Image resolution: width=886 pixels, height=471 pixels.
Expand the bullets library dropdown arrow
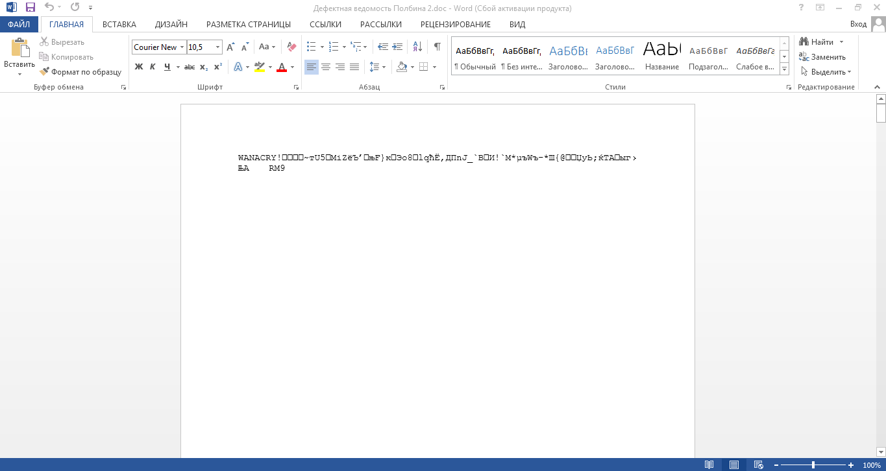[x=321, y=47]
